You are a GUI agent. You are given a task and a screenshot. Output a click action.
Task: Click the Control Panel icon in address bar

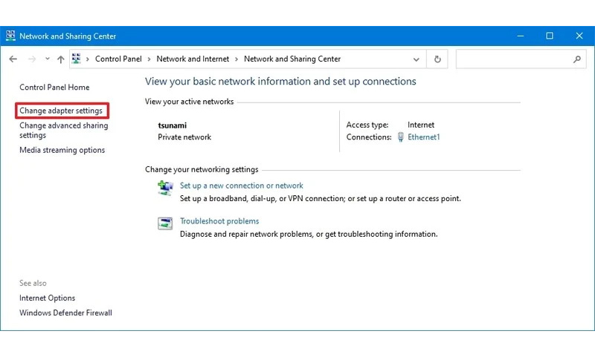[x=77, y=59]
